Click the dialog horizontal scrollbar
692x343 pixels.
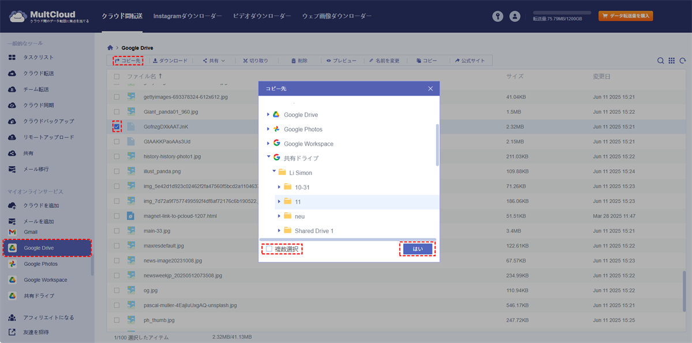[x=348, y=239]
